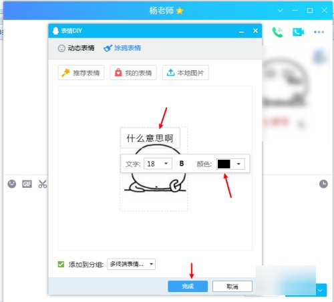The image size is (334, 302).
Task: Select the scissors screenshot tool
Action: (x=43, y=184)
